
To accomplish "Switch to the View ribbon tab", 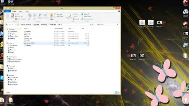I will (x=27, y=11).
